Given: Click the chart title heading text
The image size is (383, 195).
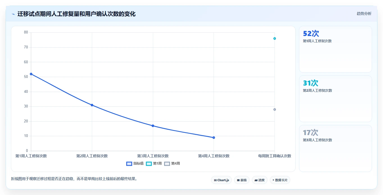Looking at the screenshot, I should pos(76,14).
